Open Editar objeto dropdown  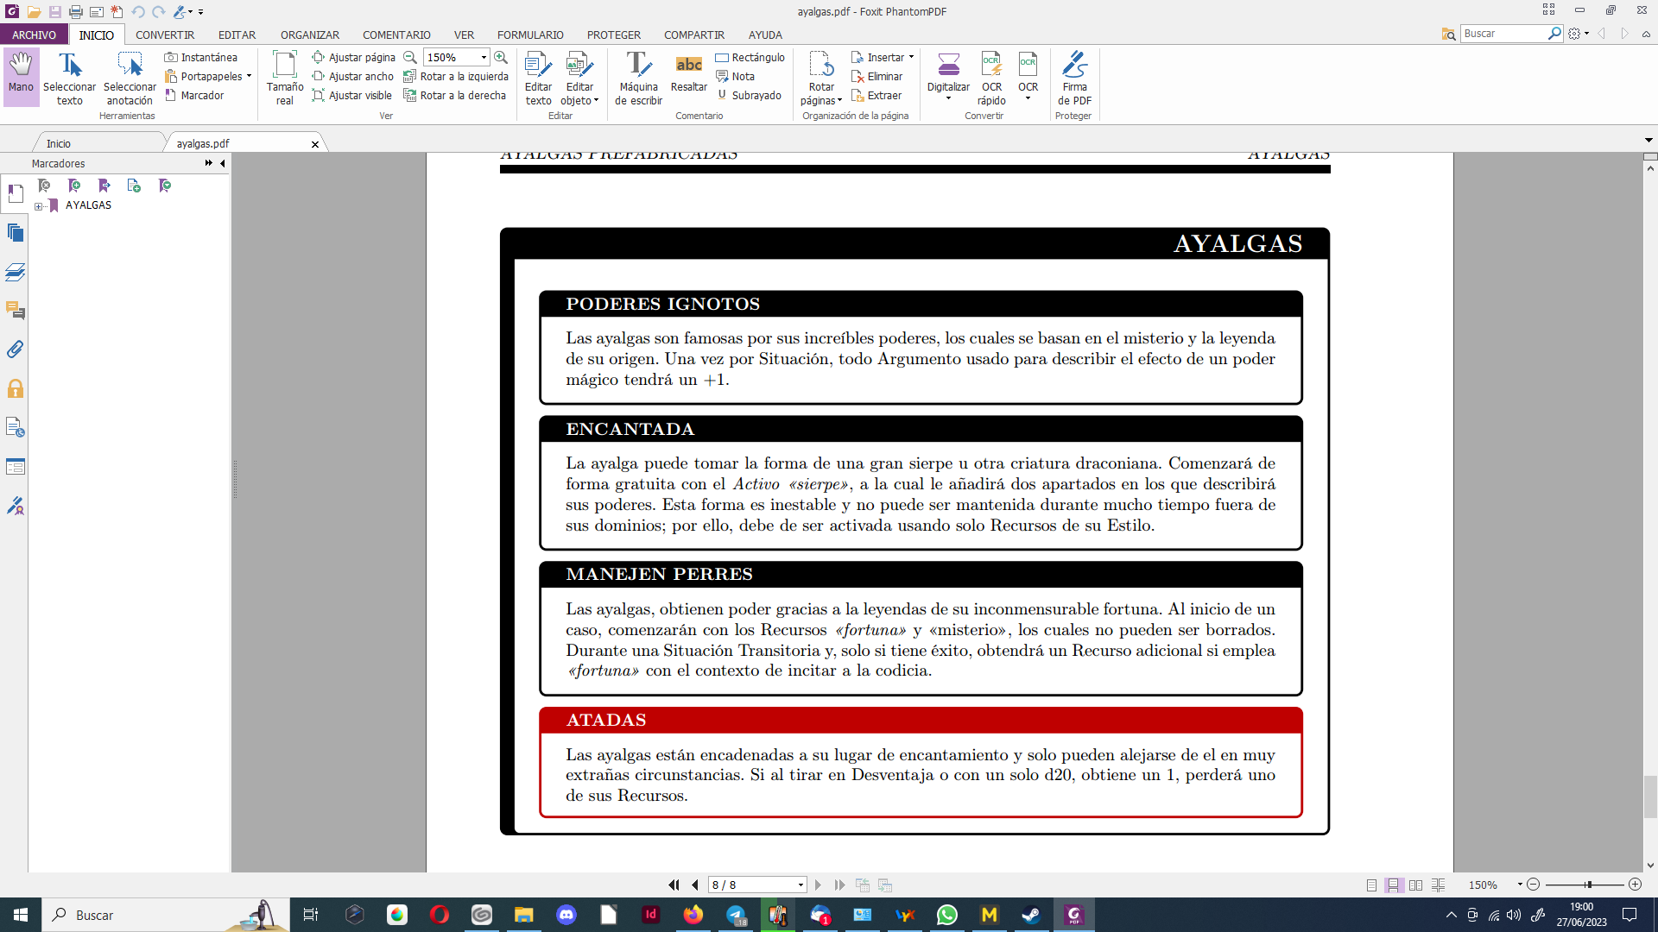click(x=596, y=101)
